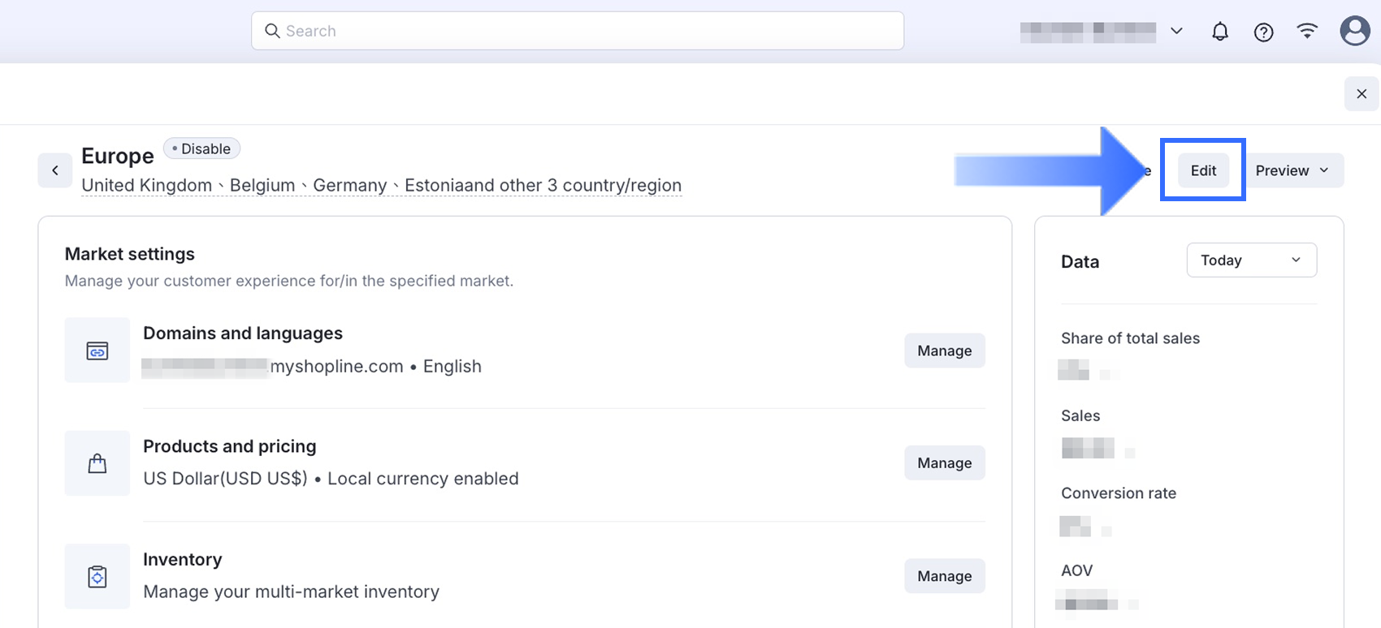This screenshot has width=1381, height=628.
Task: Click the Edit button
Action: tap(1203, 170)
